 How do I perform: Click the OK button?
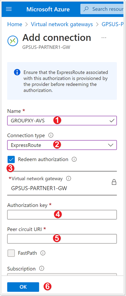[23, 287]
